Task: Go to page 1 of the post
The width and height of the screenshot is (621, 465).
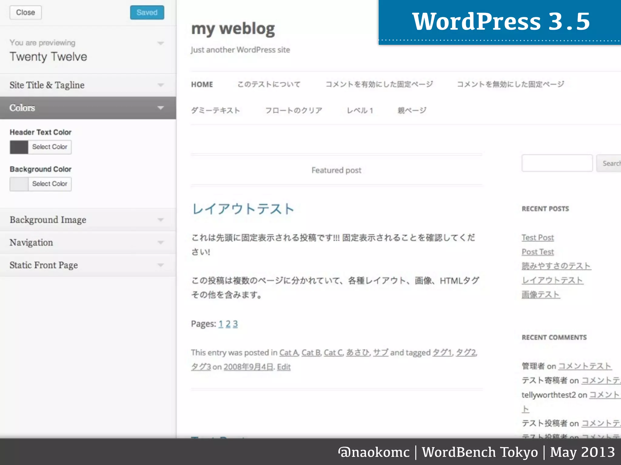Action: click(x=221, y=324)
